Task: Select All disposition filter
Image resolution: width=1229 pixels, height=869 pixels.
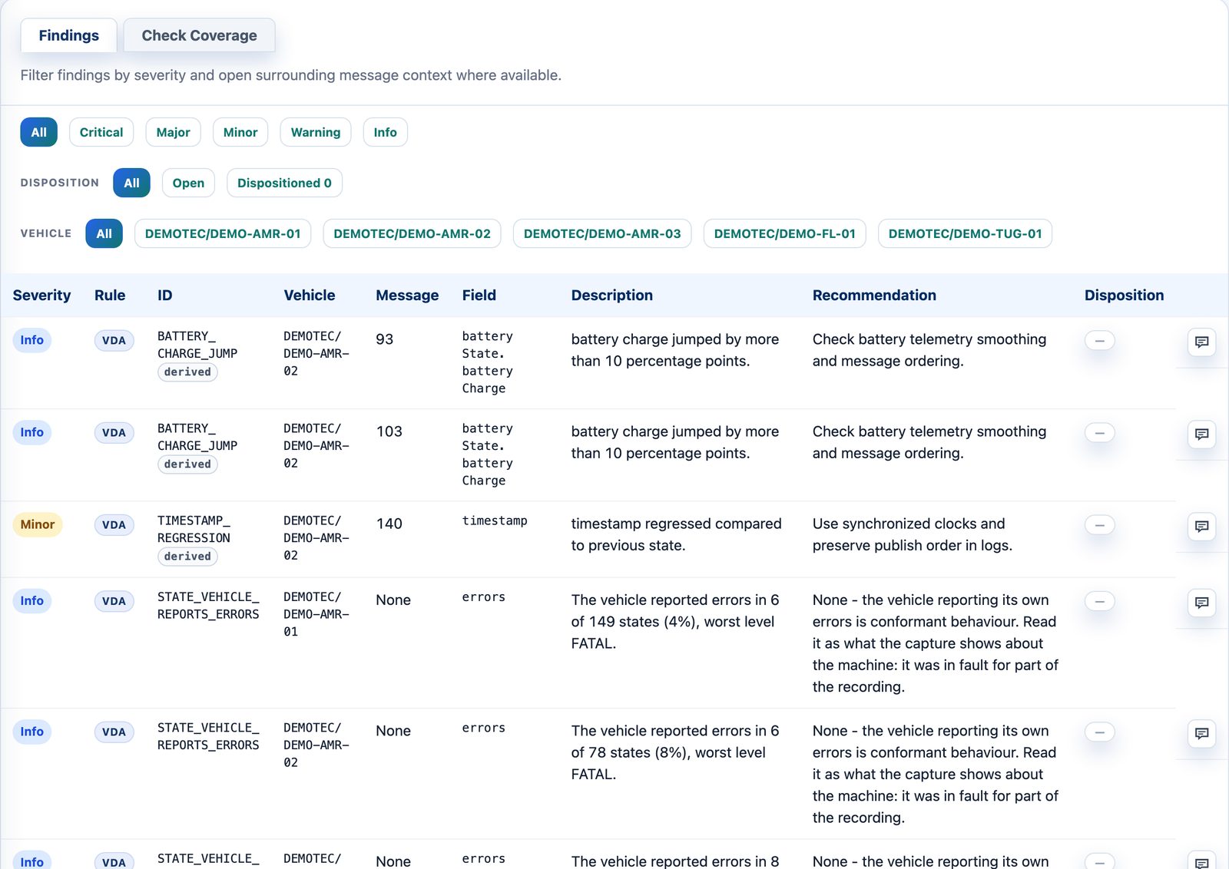Action: pyautogui.click(x=131, y=183)
